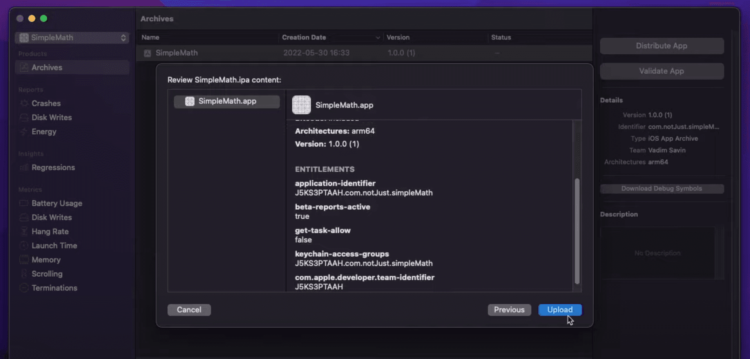Click the Battery Usage icon

[x=24, y=203]
